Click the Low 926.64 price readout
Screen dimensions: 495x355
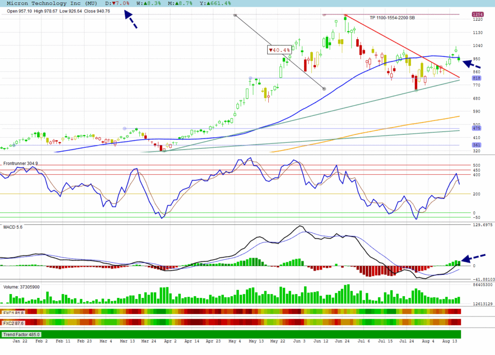(71, 11)
